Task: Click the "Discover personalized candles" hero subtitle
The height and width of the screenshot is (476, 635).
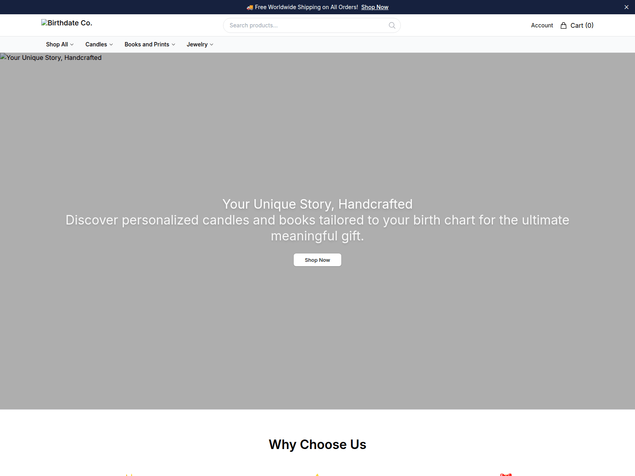Action: [x=317, y=228]
